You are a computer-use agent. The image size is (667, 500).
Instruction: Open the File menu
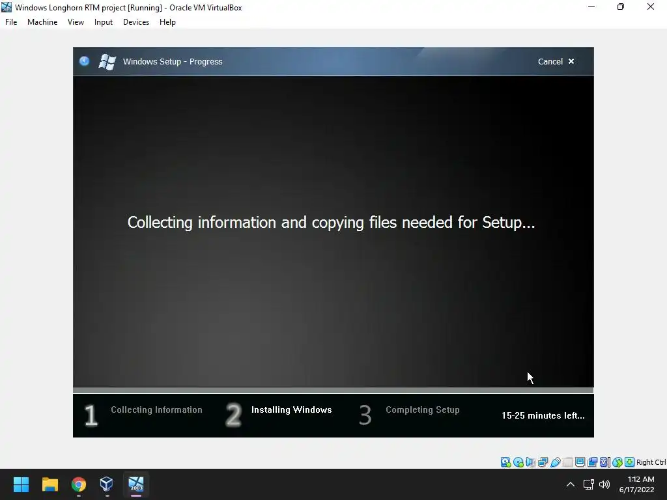[x=11, y=22]
